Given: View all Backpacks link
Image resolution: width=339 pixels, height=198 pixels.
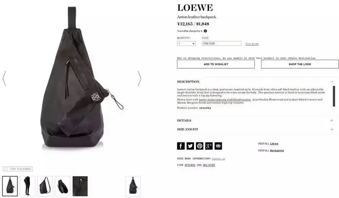Looking at the screenshot, I should click(277, 151).
